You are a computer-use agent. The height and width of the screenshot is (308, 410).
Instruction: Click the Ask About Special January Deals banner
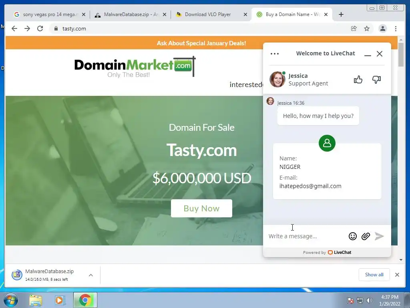pyautogui.click(x=201, y=43)
